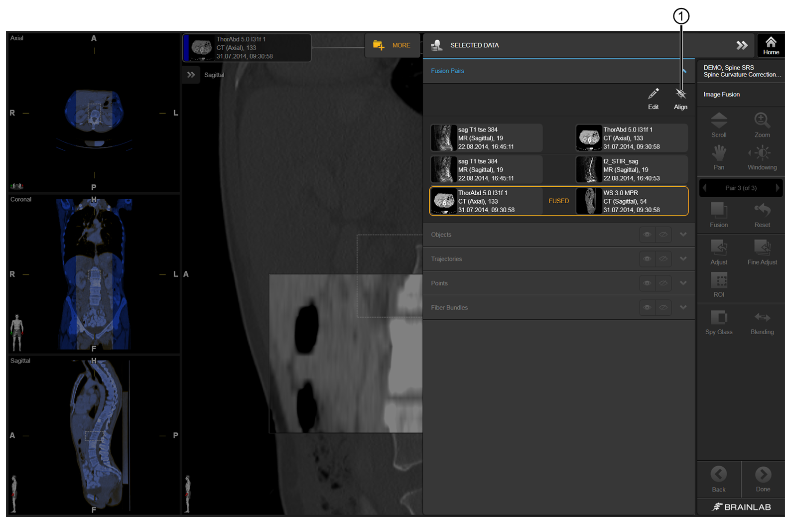Show all Fiber Bundles eye icon
The width and height of the screenshot is (791, 517).
(x=647, y=307)
